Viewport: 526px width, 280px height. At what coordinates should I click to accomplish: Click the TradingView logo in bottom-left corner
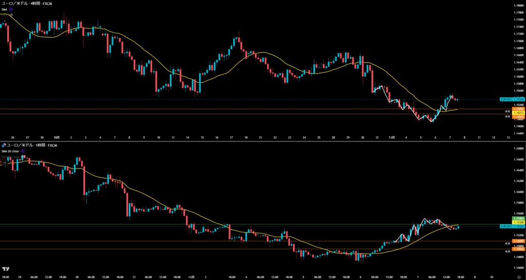[x=6, y=269]
